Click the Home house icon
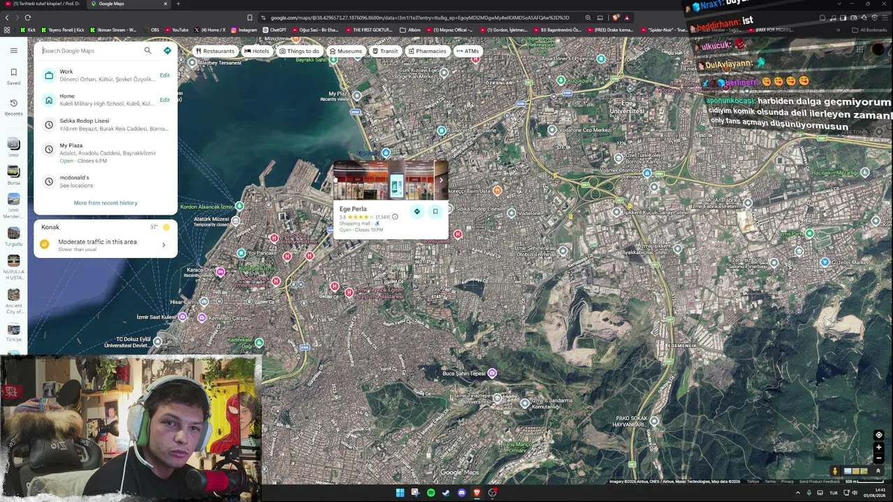The image size is (893, 502). [49, 100]
